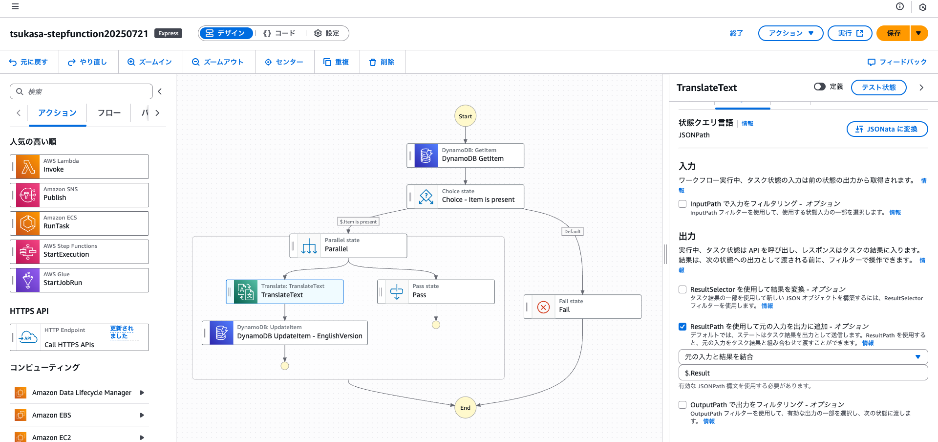Select the Fail state red X icon
This screenshot has height=442, width=938.
pyautogui.click(x=543, y=307)
